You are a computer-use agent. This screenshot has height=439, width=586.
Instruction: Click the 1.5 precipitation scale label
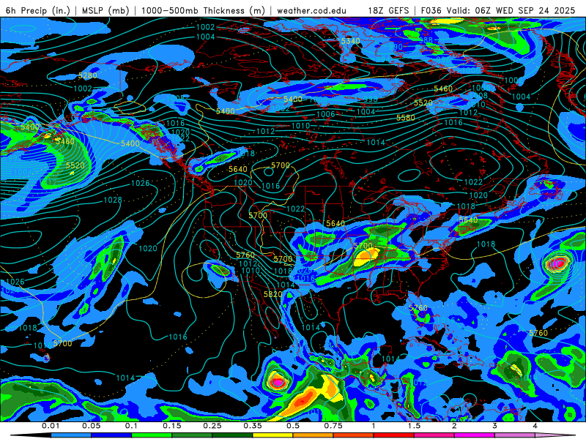point(414,426)
